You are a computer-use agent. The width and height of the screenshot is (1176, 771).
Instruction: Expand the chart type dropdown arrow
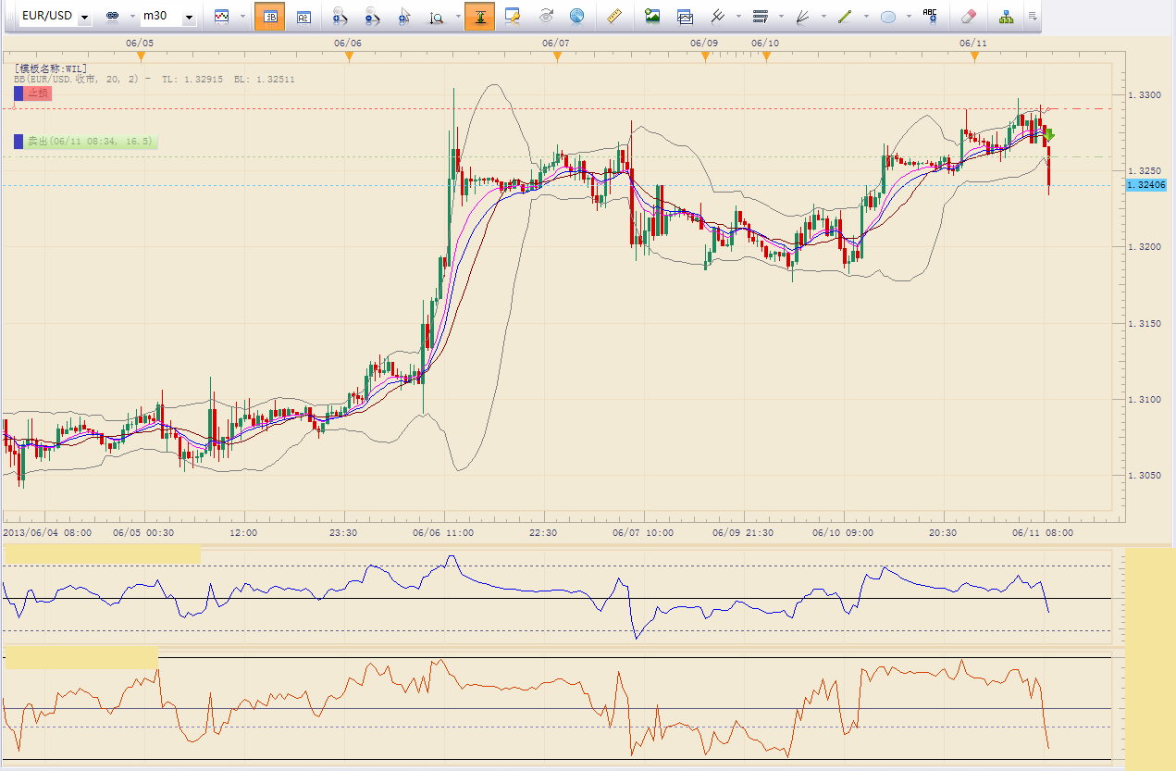pyautogui.click(x=242, y=17)
